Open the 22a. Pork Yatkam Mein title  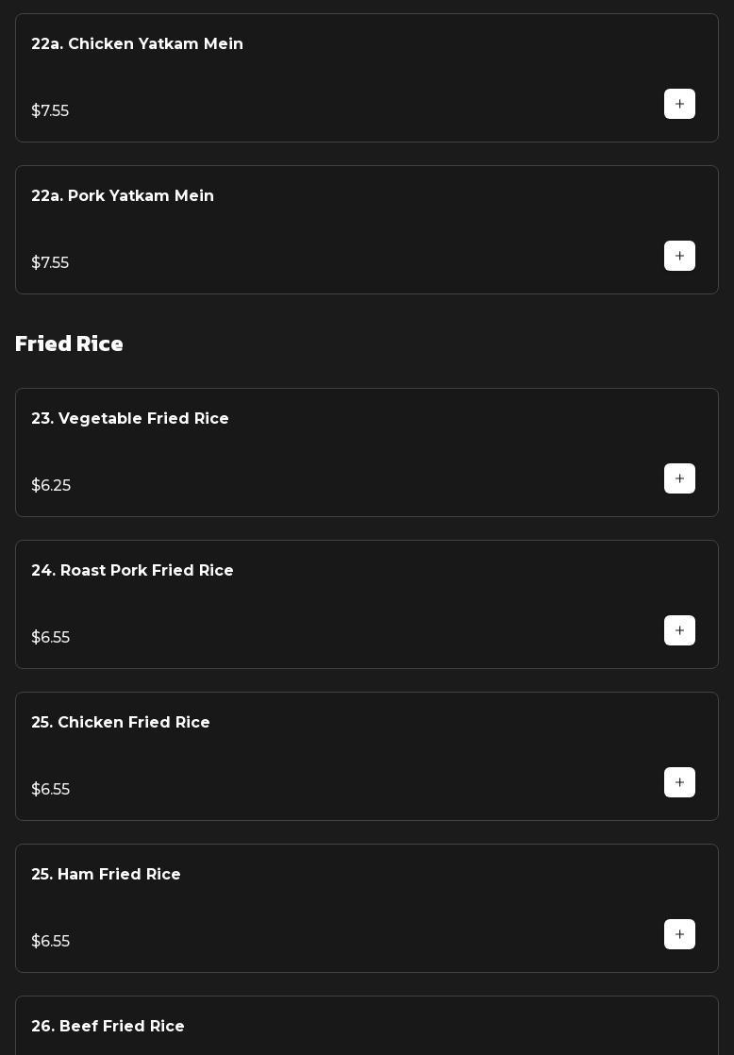point(123,196)
